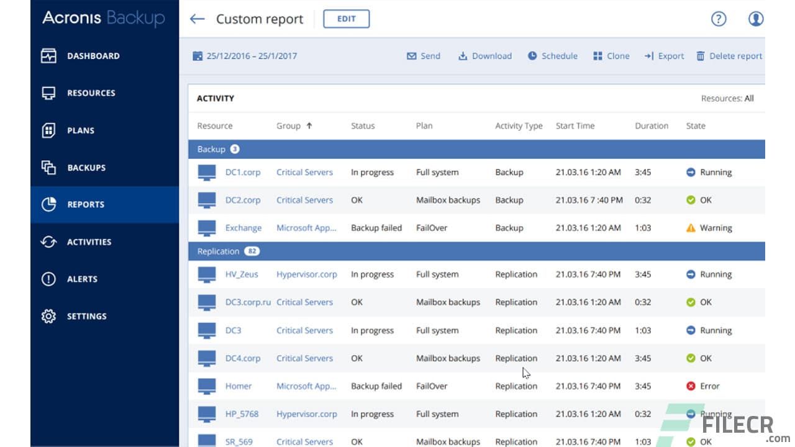Click the help question mark icon
795x447 pixels.
[719, 19]
